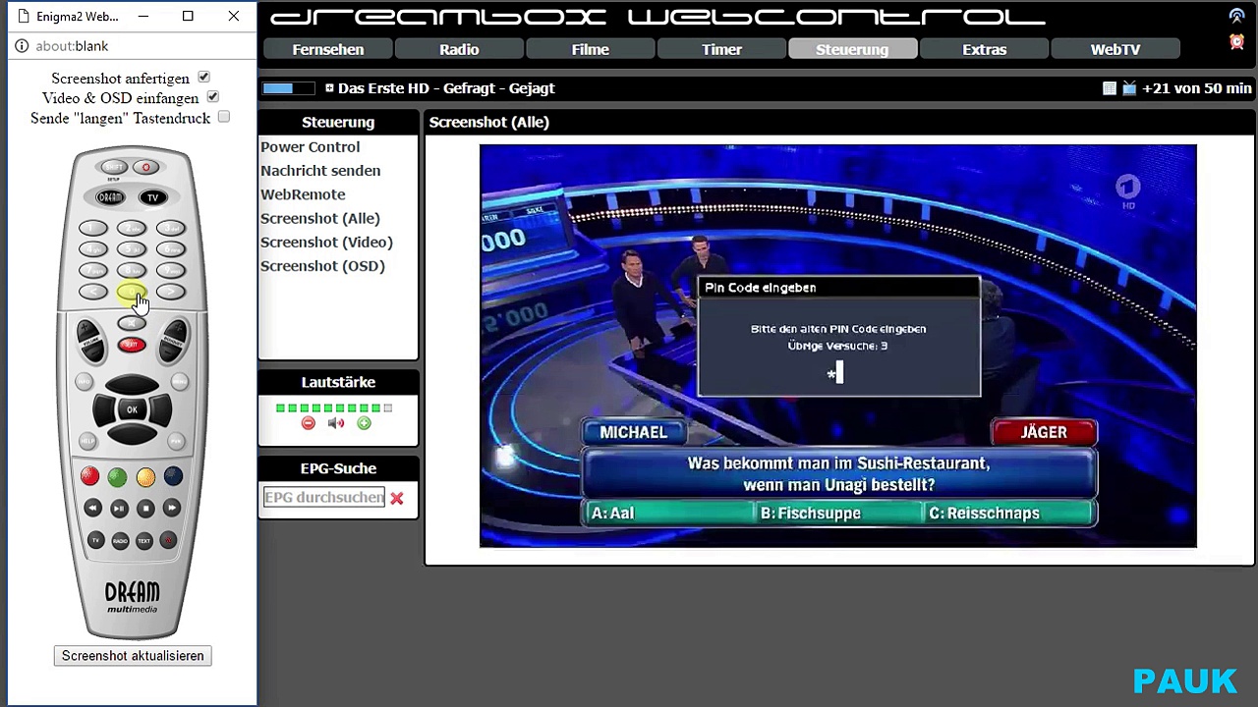
Task: Open the EPG list icon beside TV icon
Action: (1110, 88)
